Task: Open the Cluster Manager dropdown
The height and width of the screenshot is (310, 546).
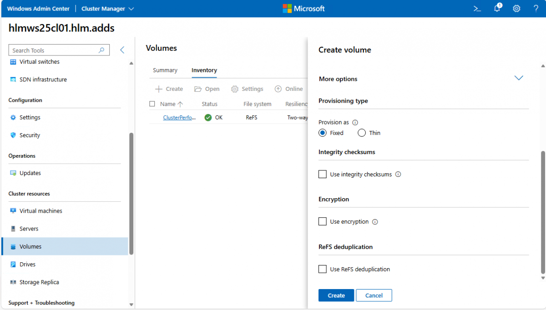Action: [108, 9]
